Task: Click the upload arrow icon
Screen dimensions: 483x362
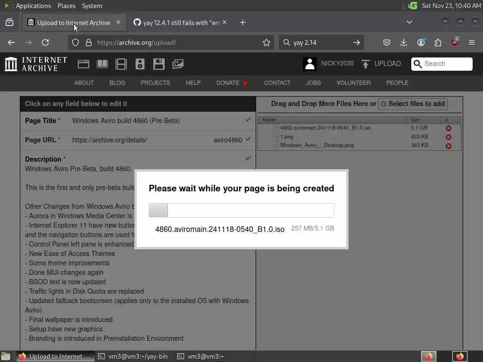Action: pos(366,64)
